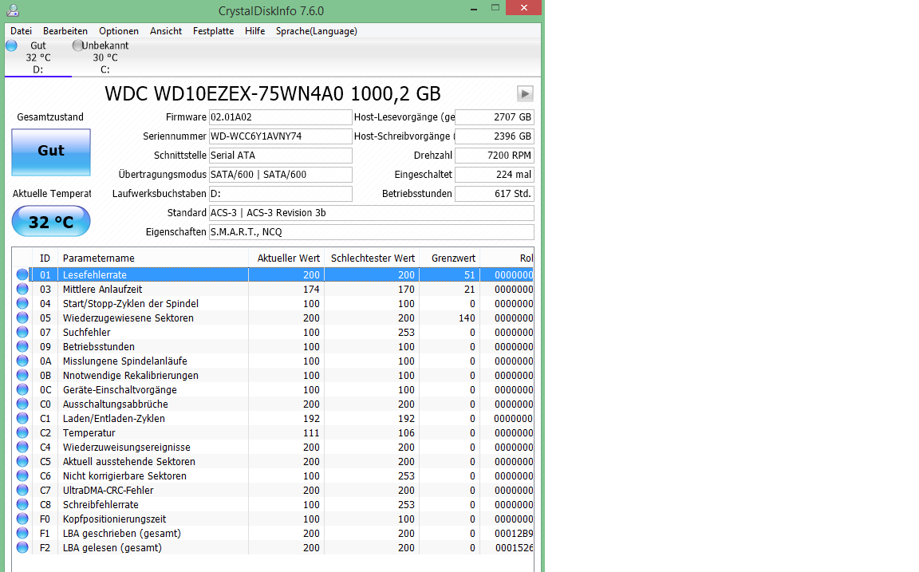Click the ID column header
Viewport: 919px width, 572px height.
pos(45,258)
